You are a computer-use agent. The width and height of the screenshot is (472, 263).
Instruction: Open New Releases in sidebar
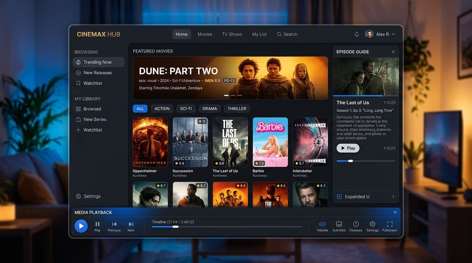click(x=98, y=73)
